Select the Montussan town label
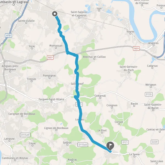This screenshot has width=165, height=165. tap(56, 46)
